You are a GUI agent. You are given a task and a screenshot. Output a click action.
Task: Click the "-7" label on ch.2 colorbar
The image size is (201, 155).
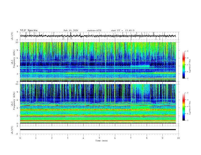(x=187, y=121)
